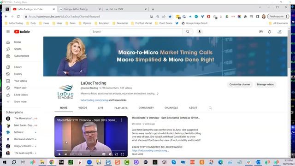
Task: Click the search magnifier button in YouTube
Action: (188, 32)
